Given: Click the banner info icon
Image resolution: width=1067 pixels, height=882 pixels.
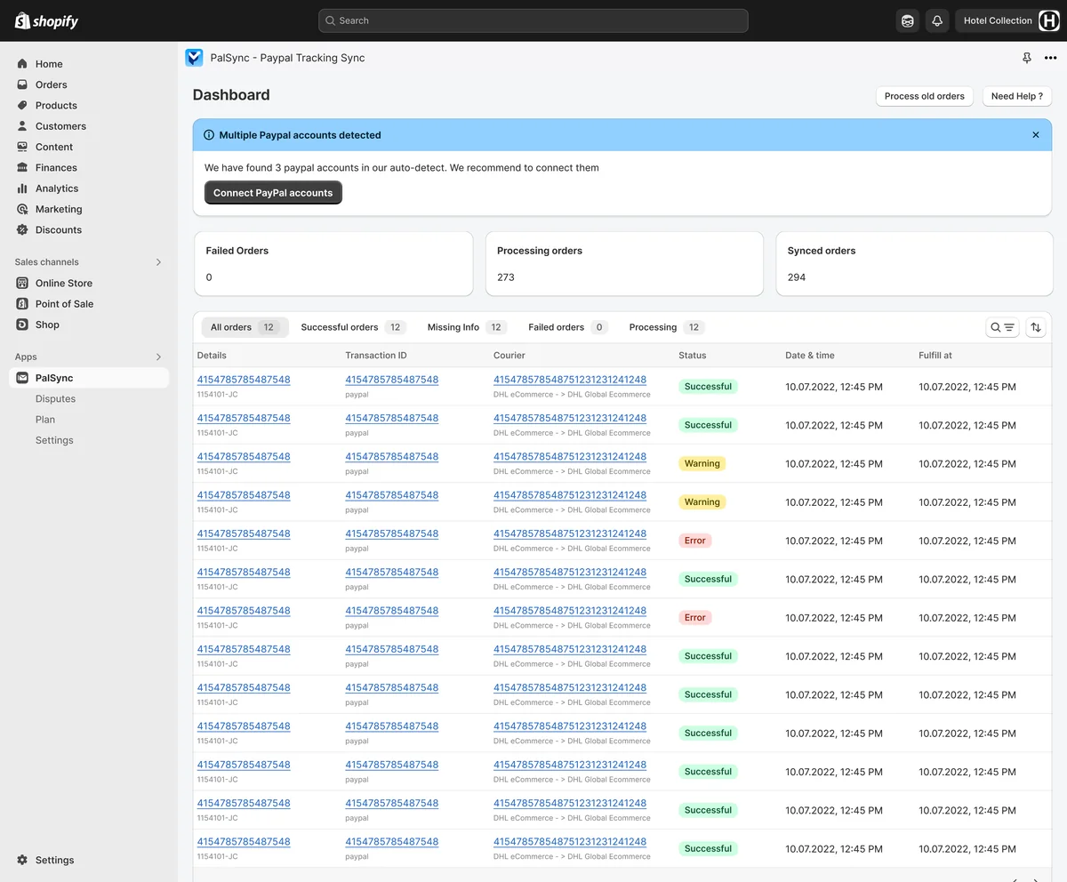Looking at the screenshot, I should pos(209,135).
